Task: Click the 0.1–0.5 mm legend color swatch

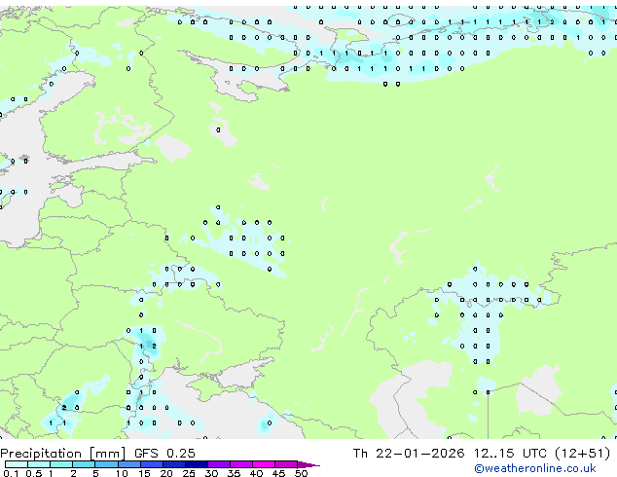Action: [17, 464]
